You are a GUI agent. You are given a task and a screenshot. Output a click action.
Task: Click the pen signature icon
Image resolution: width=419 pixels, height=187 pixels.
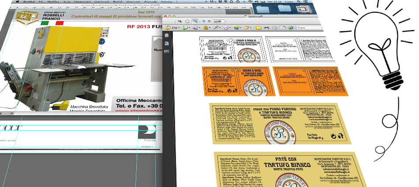[x=216, y=27]
